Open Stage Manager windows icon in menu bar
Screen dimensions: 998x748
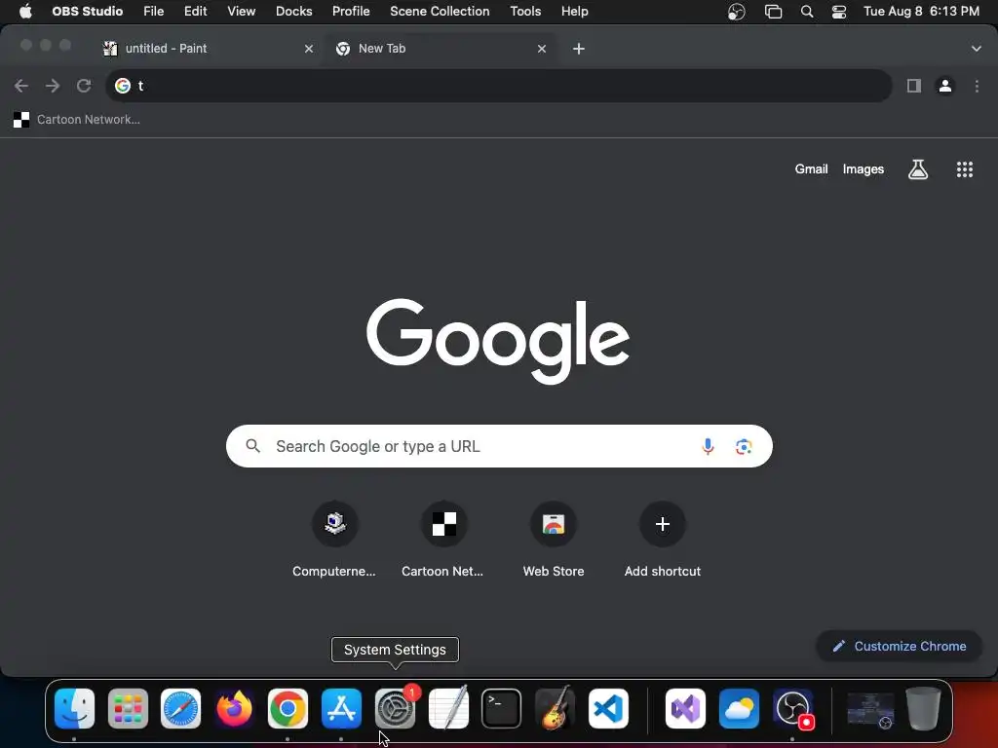pyautogui.click(x=773, y=12)
